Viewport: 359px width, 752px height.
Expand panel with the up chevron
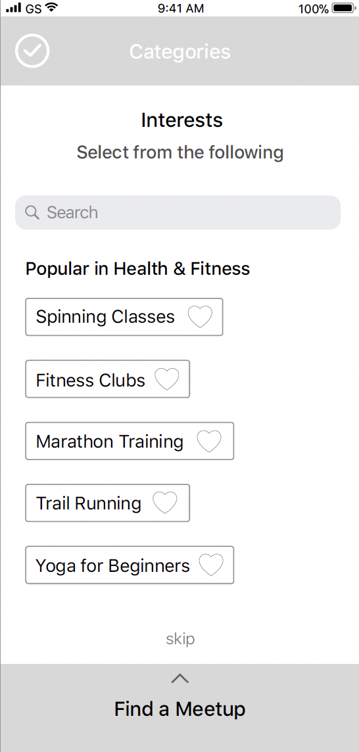[180, 678]
